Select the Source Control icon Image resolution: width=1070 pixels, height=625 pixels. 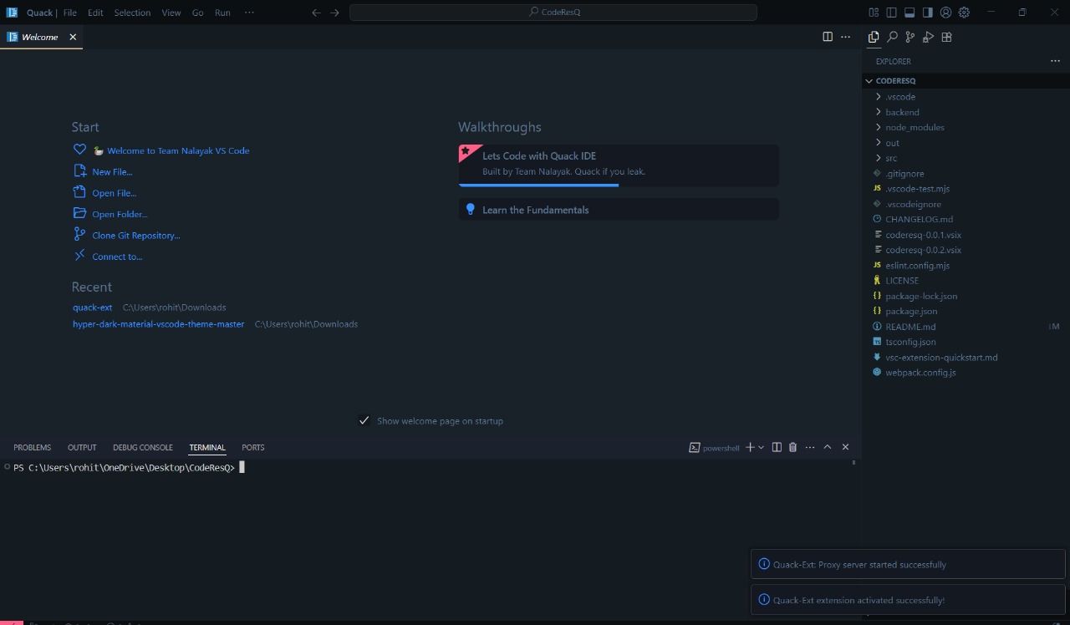pyautogui.click(x=909, y=37)
